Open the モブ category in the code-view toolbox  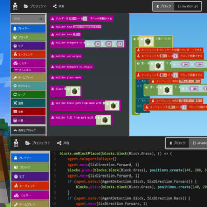pos(30,176)
